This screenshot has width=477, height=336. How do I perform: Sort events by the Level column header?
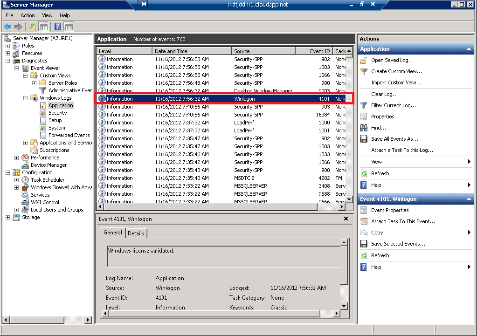point(124,51)
